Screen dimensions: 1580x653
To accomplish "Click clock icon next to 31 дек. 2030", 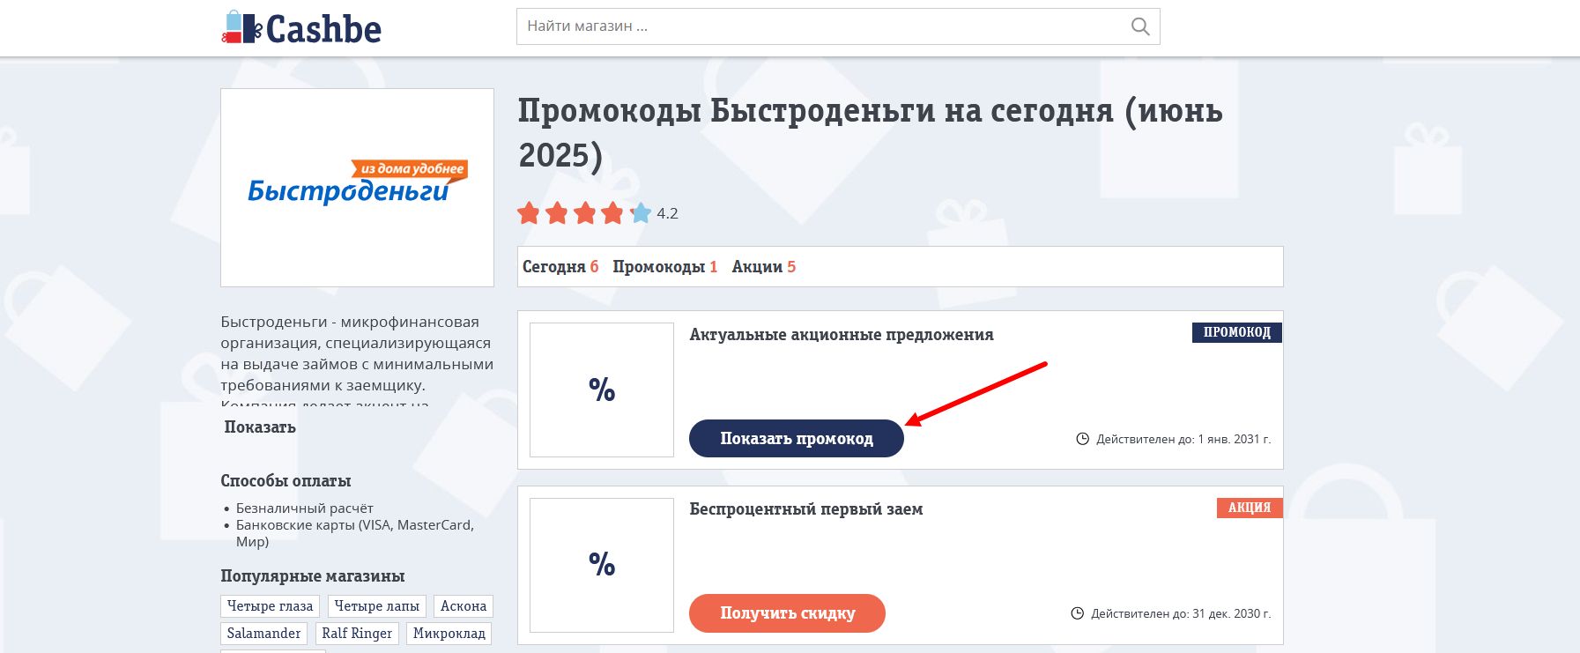I will [1077, 613].
